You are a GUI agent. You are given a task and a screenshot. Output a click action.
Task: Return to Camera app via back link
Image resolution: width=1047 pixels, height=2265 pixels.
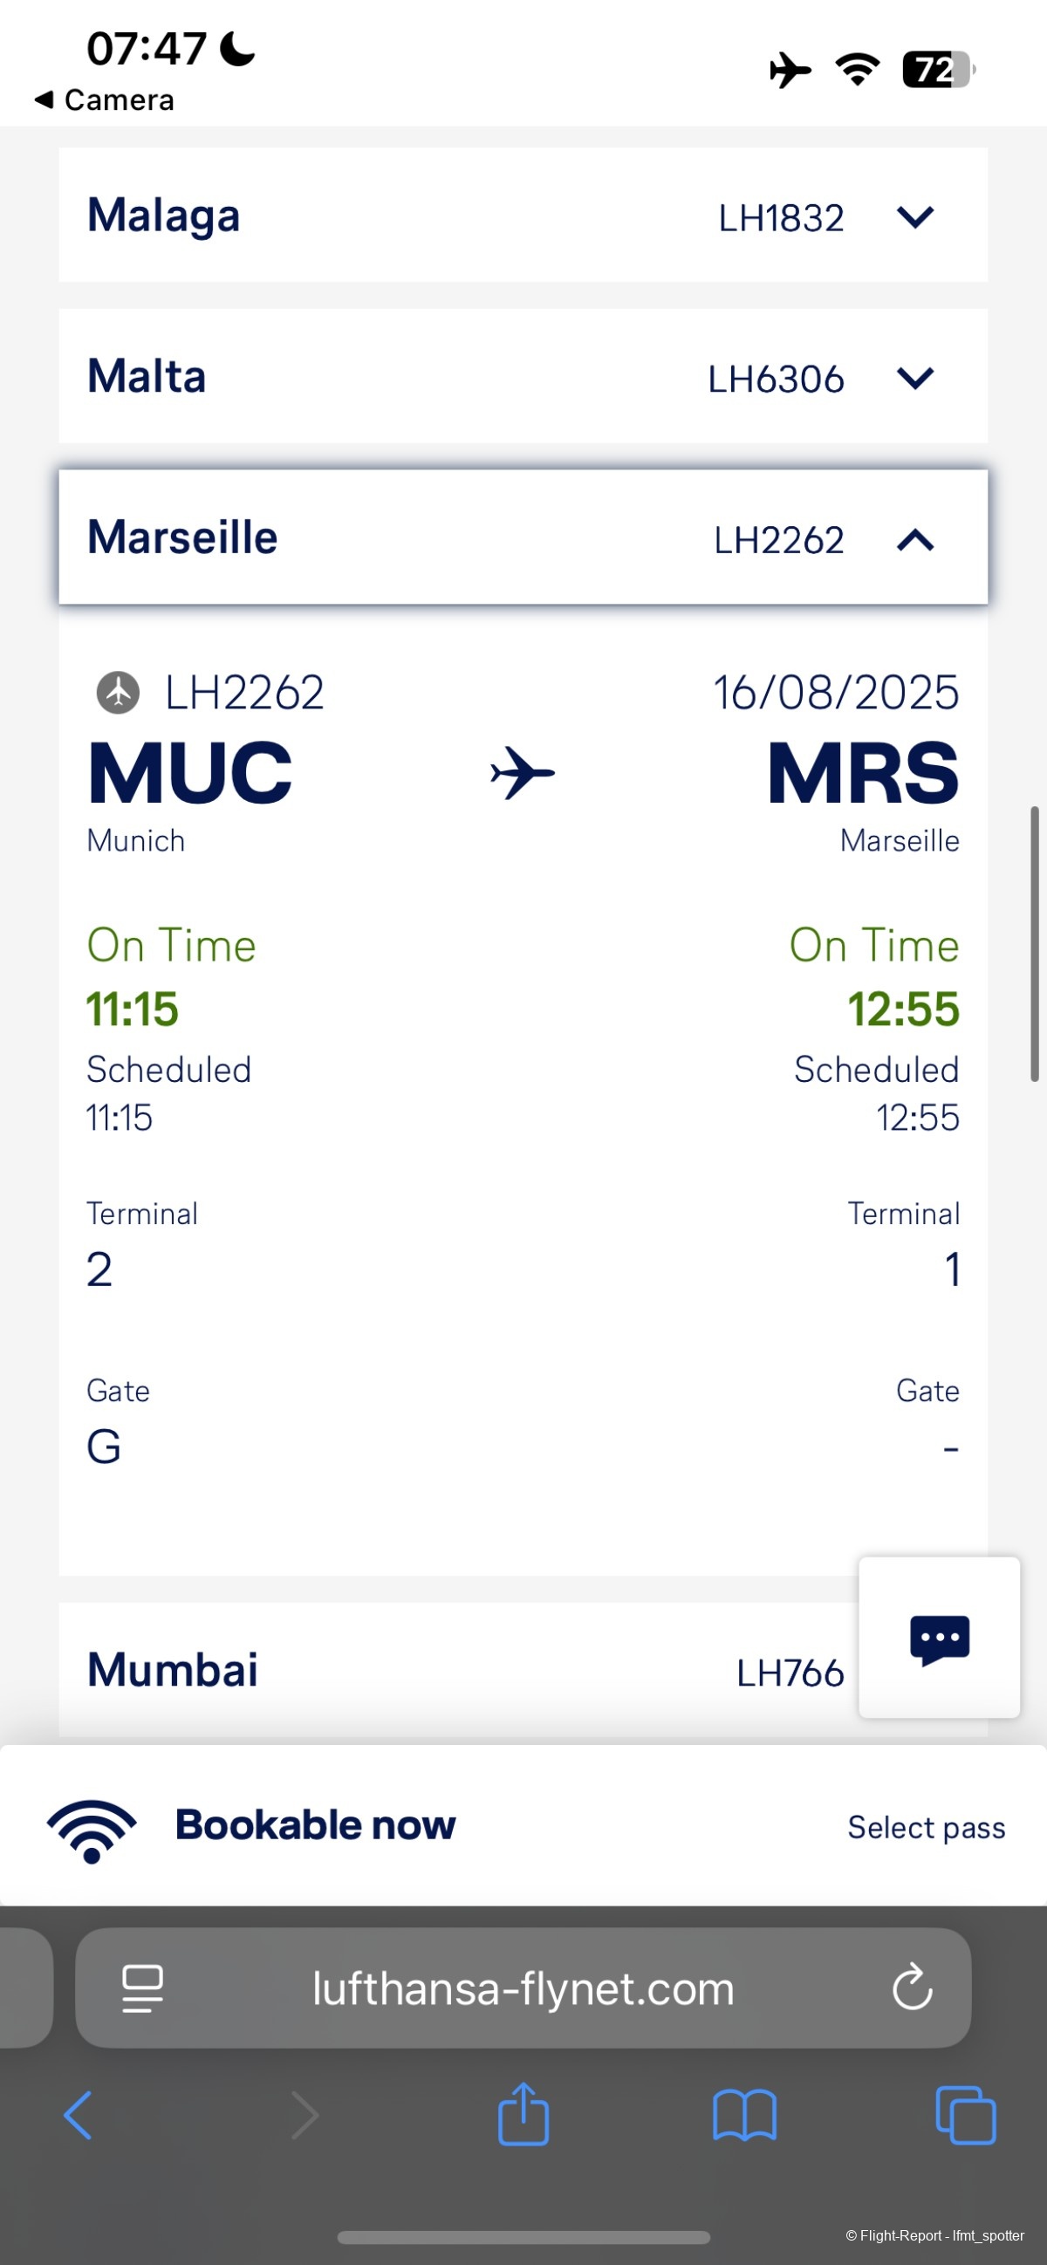[x=106, y=100]
